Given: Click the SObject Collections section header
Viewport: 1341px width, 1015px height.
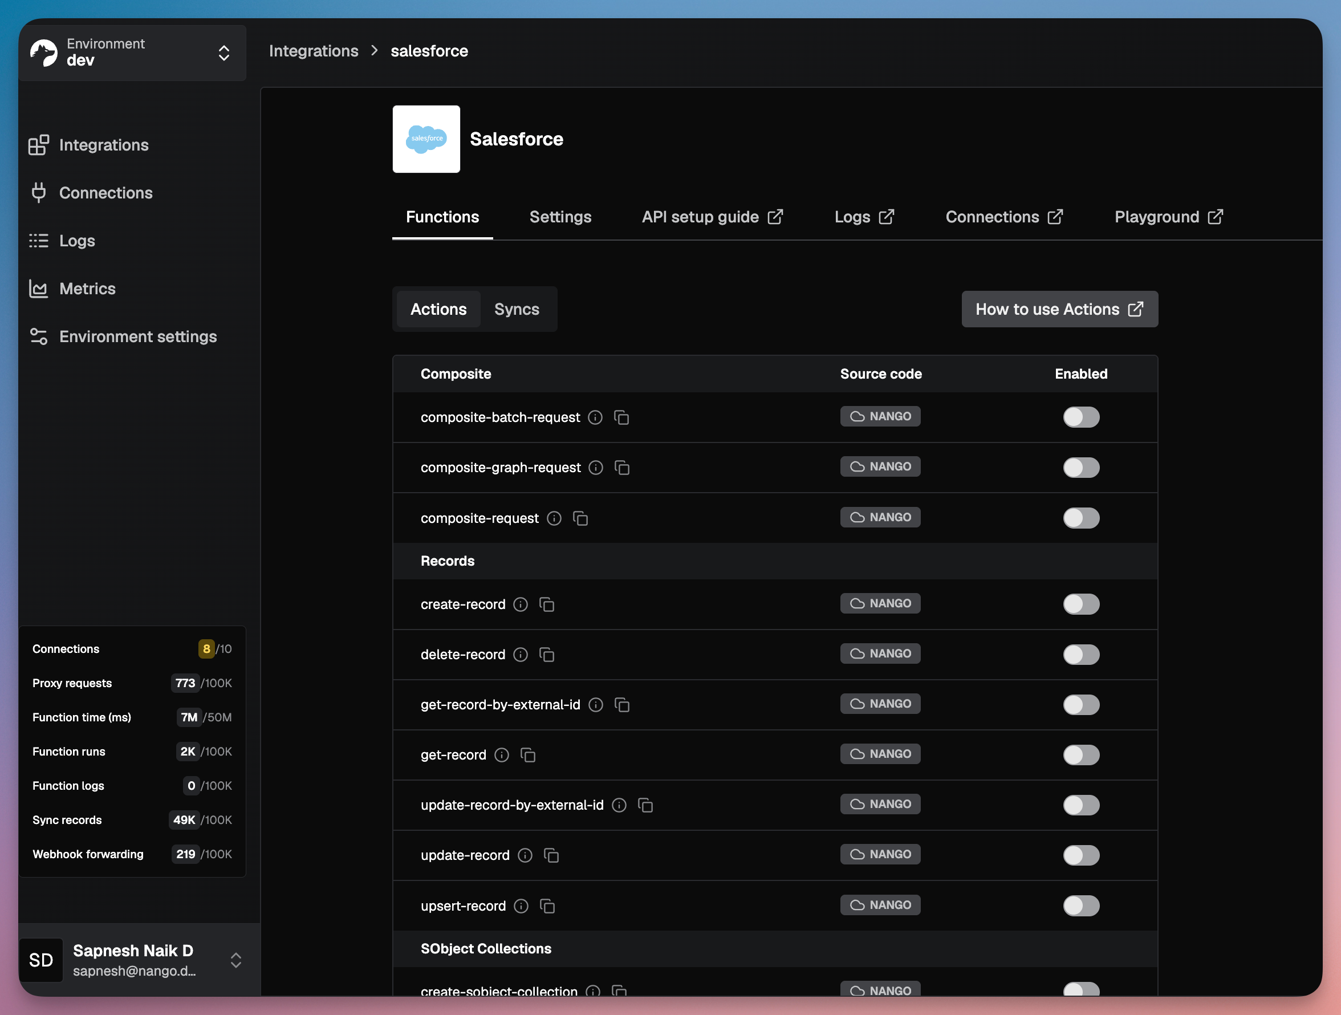Looking at the screenshot, I should (x=775, y=949).
